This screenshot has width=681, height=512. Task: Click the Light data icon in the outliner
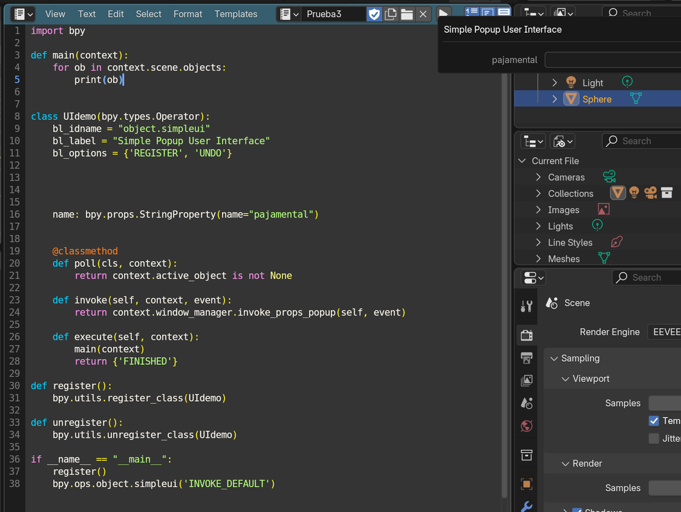pos(627,82)
